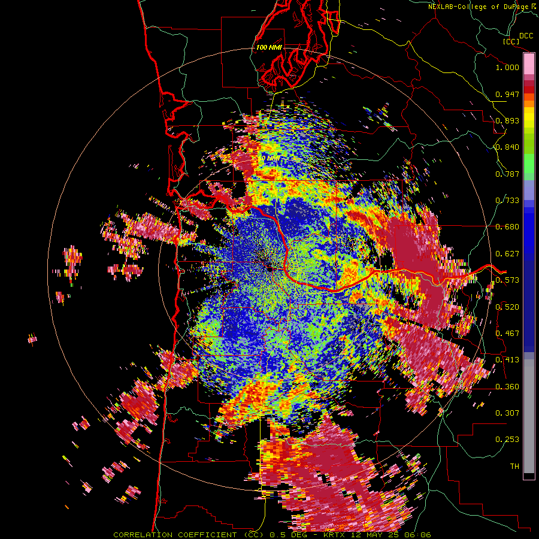
Task: Pick the light pink swatch at the scale top
Action: [x=529, y=63]
